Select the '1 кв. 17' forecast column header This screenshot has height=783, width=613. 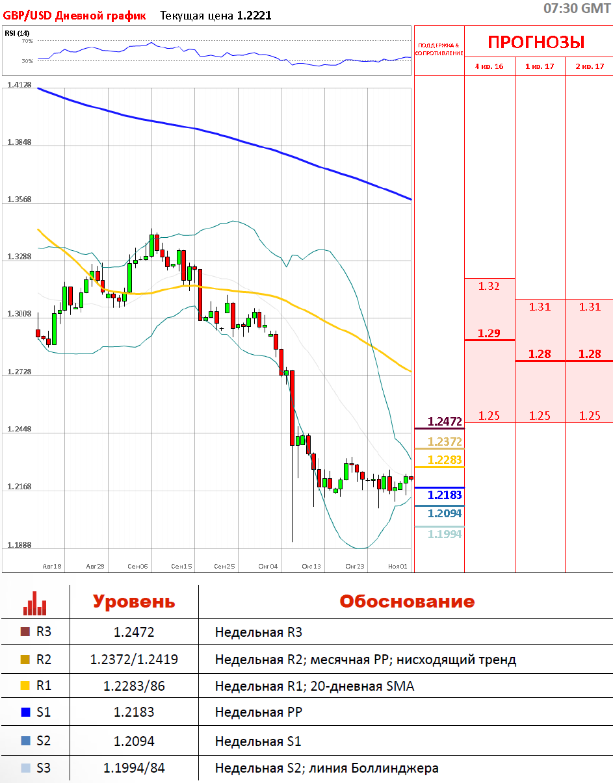(540, 66)
